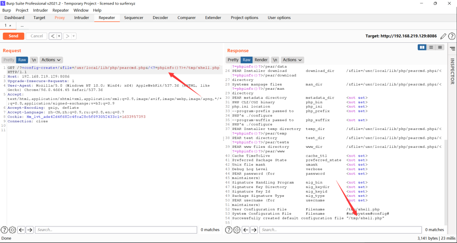Screen dimensions: 457x243
Task: Open the Burp menu
Action: [x=6, y=10]
